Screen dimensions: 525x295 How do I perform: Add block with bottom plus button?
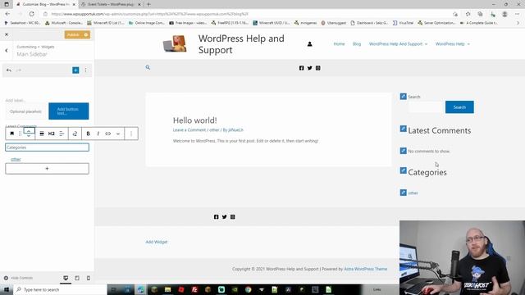pyautogui.click(x=48, y=169)
